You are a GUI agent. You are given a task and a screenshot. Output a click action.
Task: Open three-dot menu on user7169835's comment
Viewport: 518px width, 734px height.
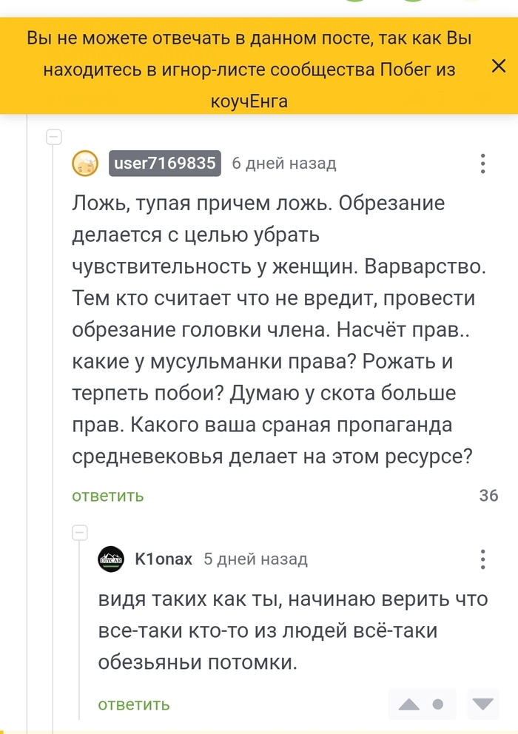click(482, 164)
